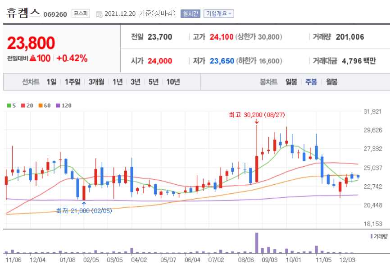Select the 3개월 line chart tab
Image resolution: width=390 pixels, height=269 pixels.
(x=96, y=82)
